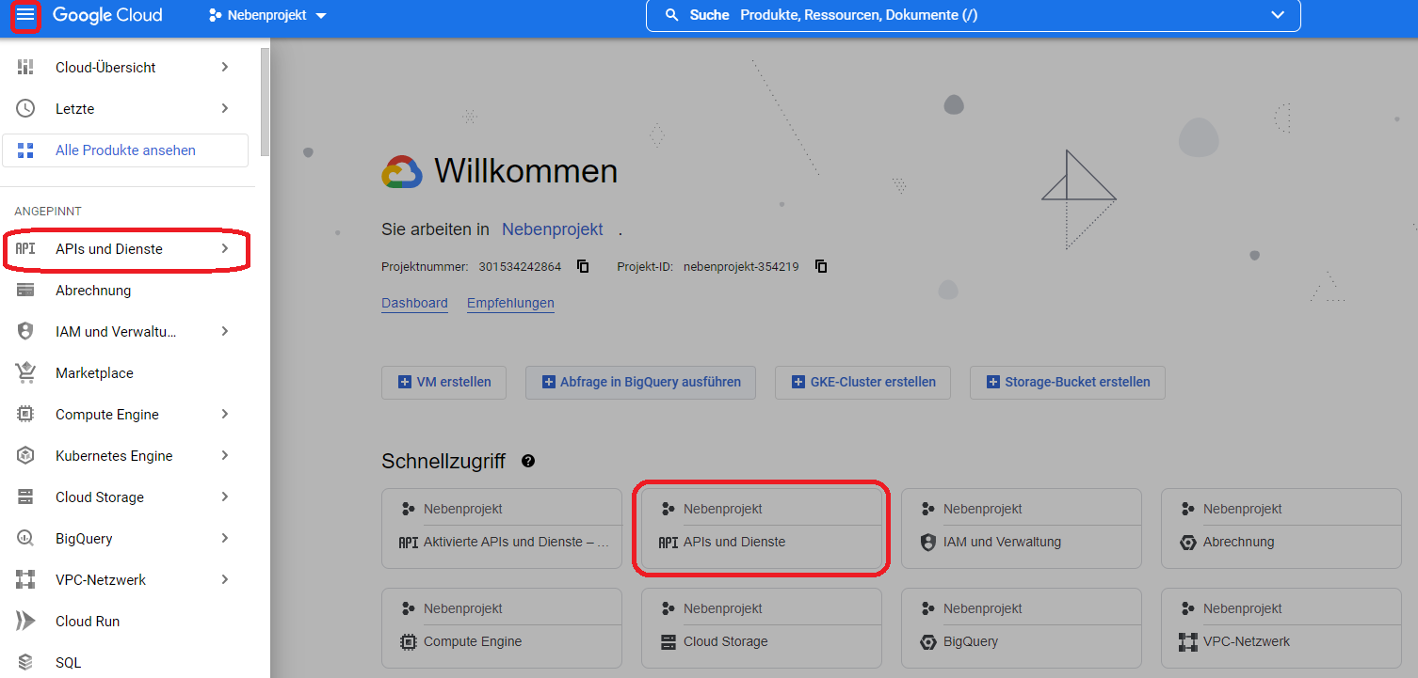The height and width of the screenshot is (678, 1418).
Task: Open the navigation hamburger menu
Action: point(25,15)
